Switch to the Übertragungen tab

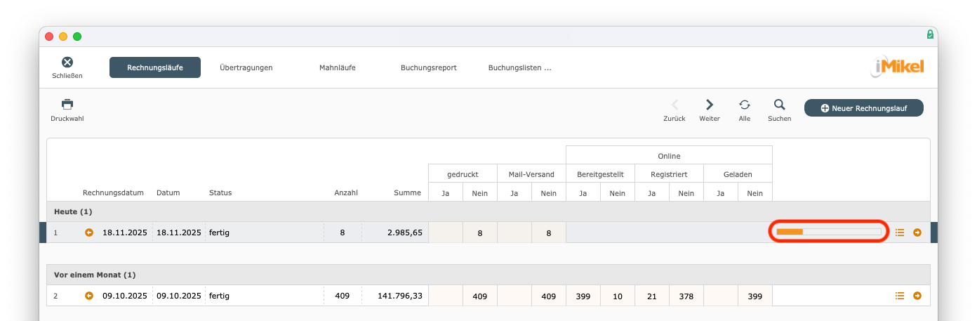[246, 67]
